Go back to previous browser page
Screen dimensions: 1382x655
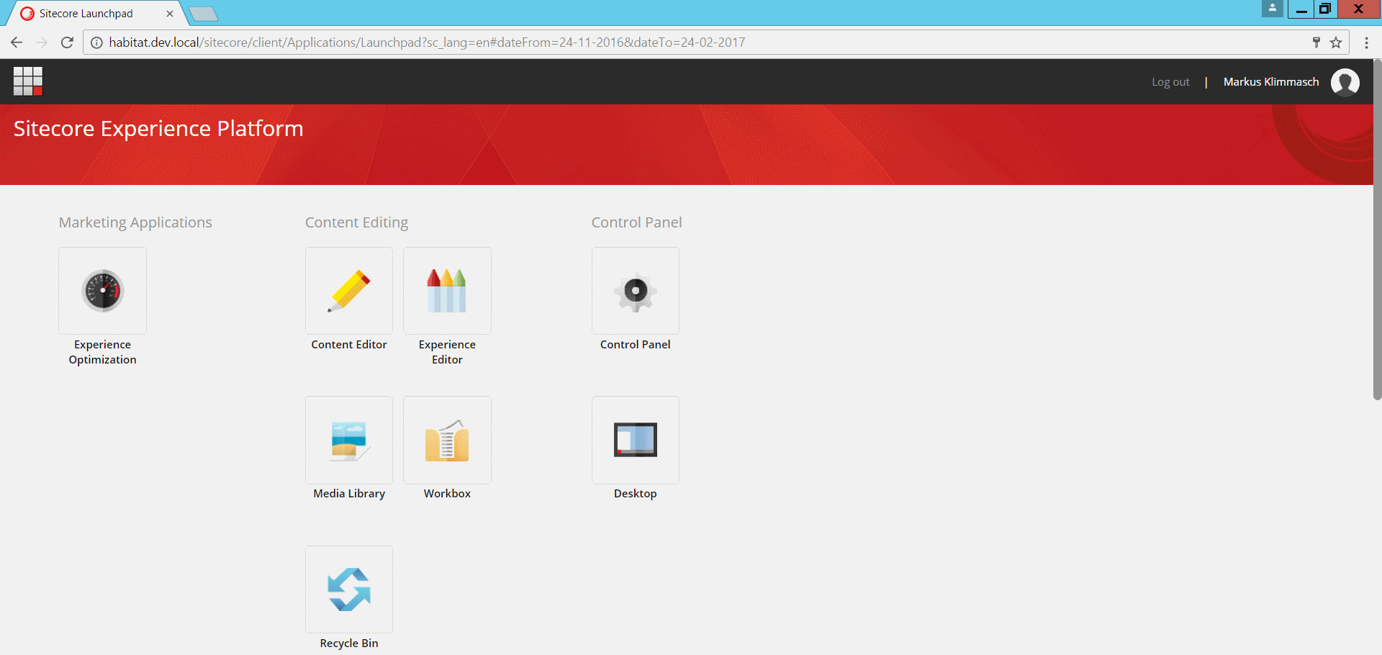point(17,42)
